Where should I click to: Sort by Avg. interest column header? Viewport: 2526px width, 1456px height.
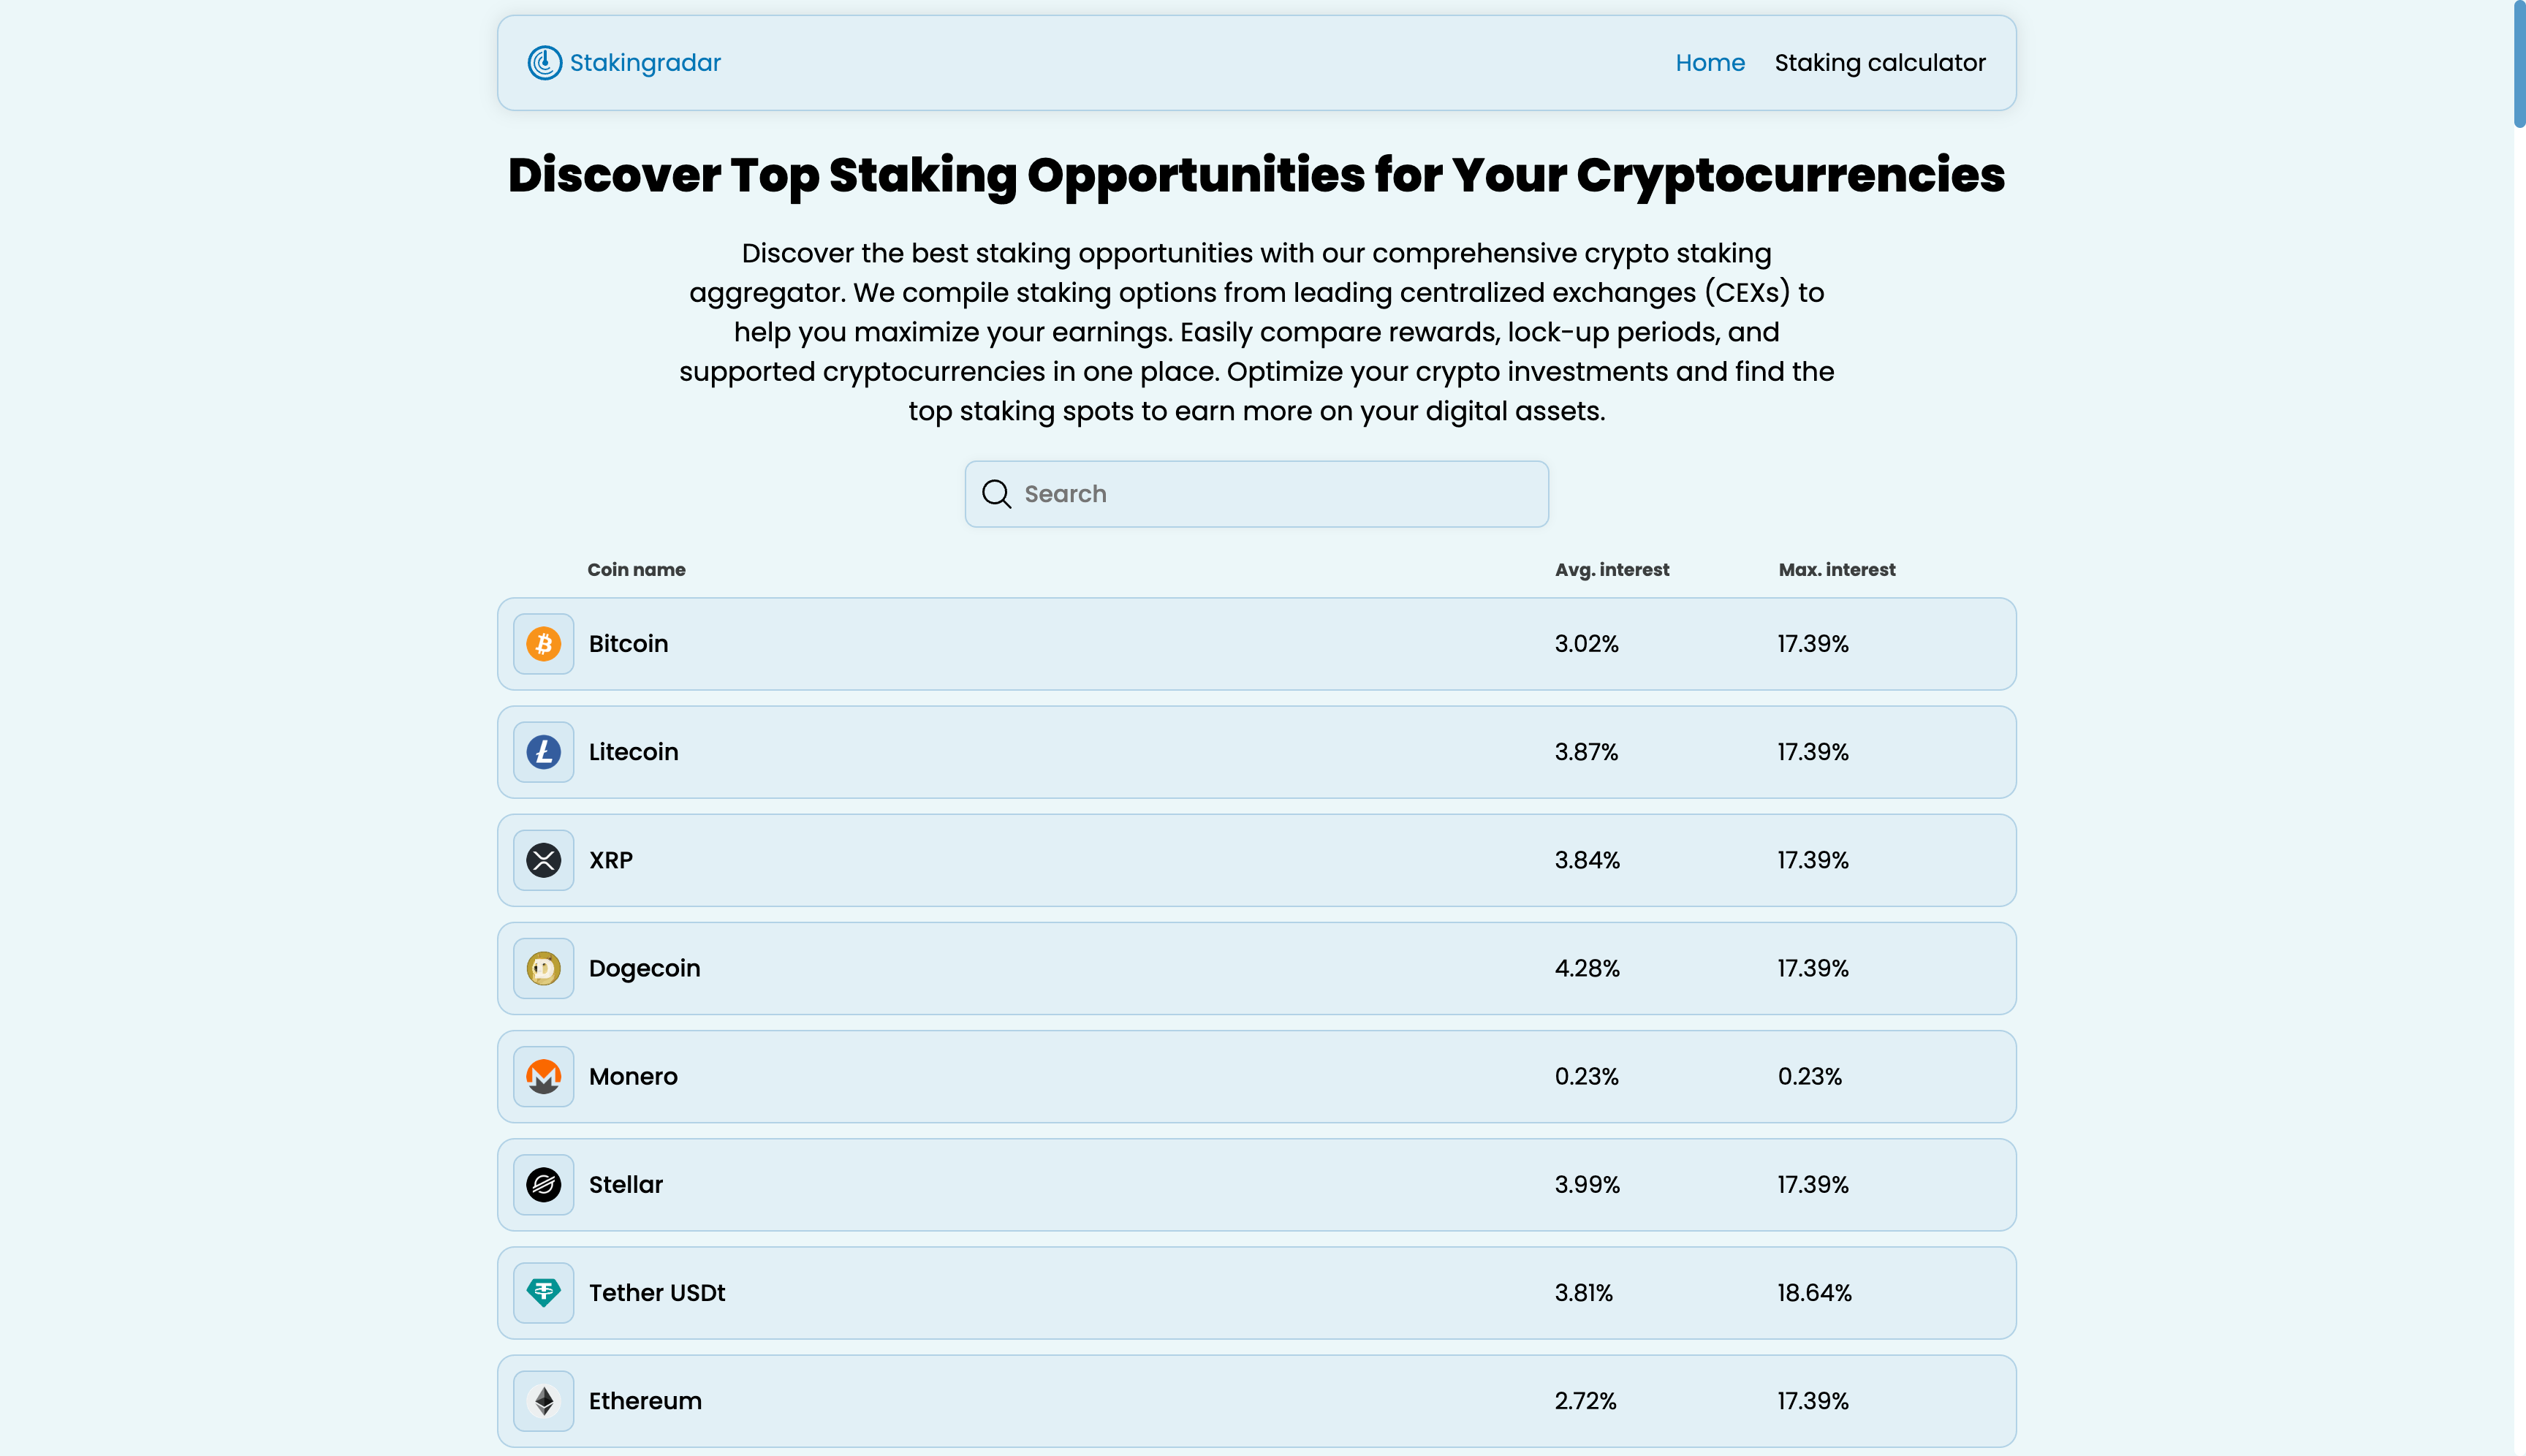point(1612,570)
